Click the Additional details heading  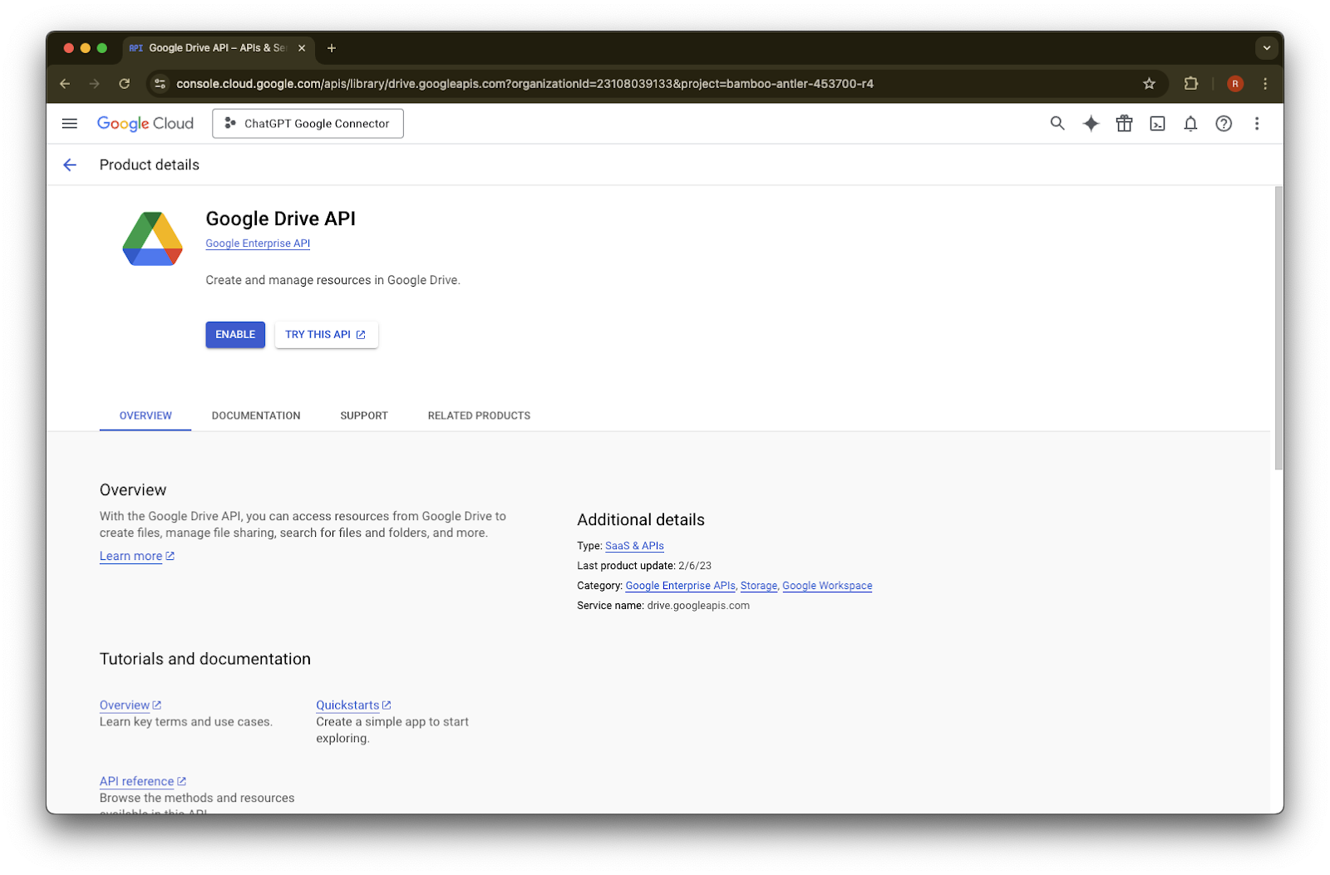641,520
